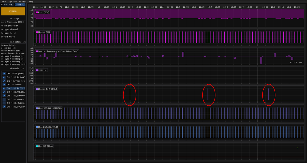Click the IRQ_RX_TX_TIMEOUT legend color square
The image size is (307, 163).
pyautogui.click(x=37, y=89)
